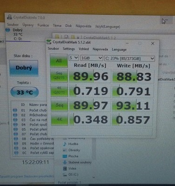Click status orb for attribute 05
The width and height of the screenshot is (175, 186).
coord(15,129)
